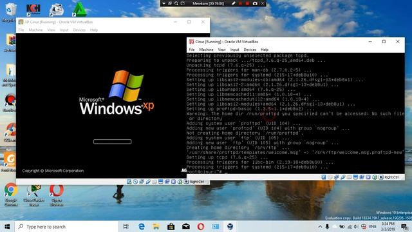412x232 pixels.
Task: Pause the screen recording
Action: (240, 3)
